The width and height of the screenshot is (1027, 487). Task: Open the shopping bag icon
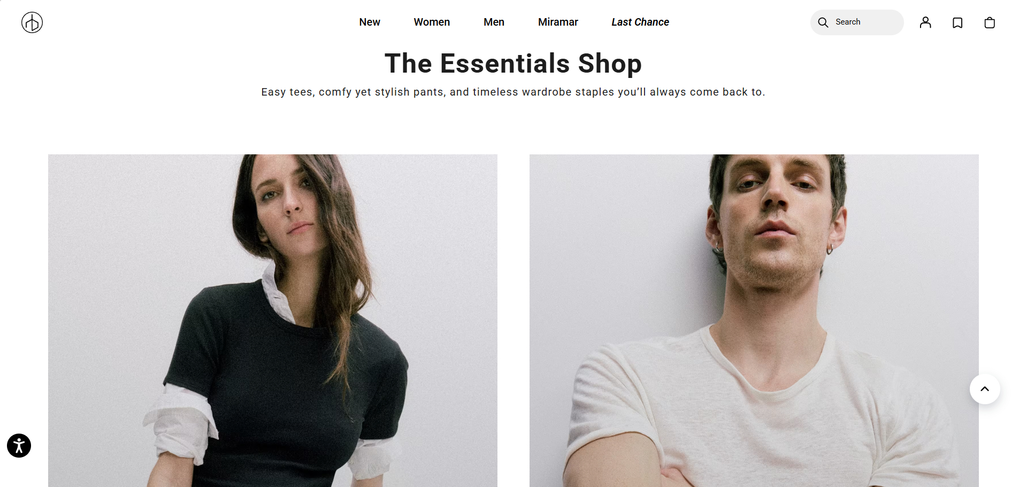[x=990, y=22]
